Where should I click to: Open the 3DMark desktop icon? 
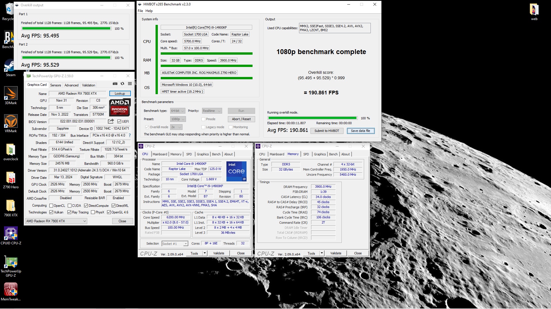coord(11,96)
